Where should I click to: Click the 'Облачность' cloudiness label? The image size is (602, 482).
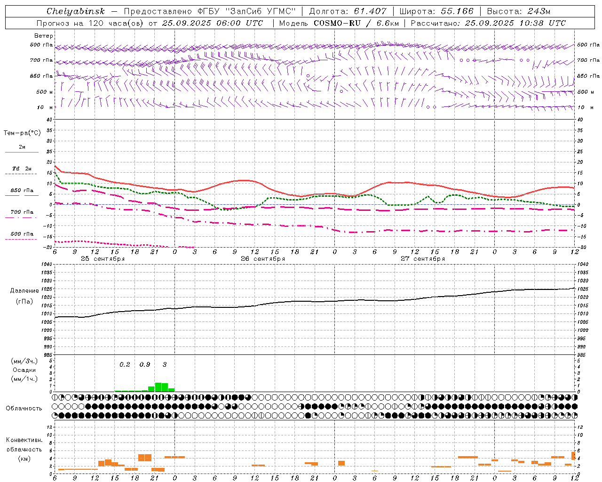click(x=24, y=408)
